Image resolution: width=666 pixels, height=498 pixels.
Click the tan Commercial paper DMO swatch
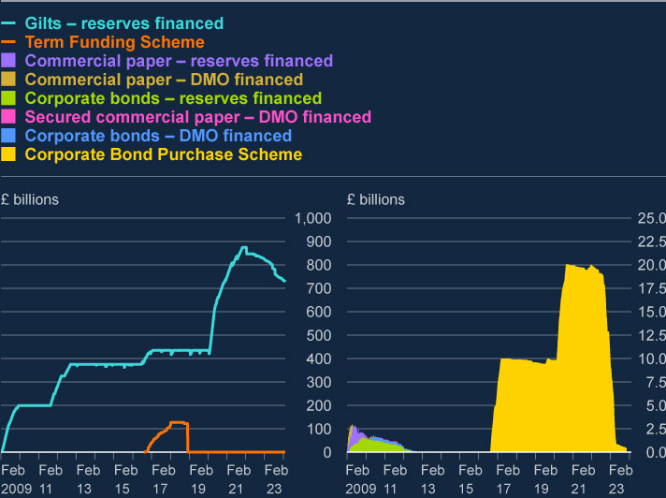pos(8,79)
